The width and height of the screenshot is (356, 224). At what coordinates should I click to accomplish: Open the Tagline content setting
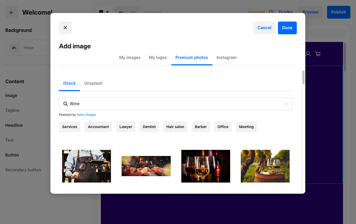tap(12, 110)
